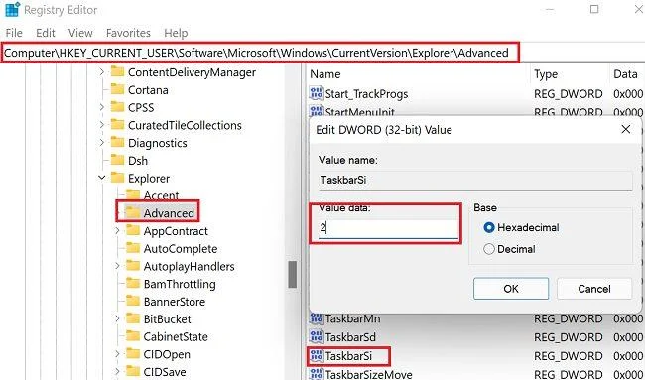Maximize the Registry Editor window
This screenshot has width=645, height=380.
click(x=594, y=9)
